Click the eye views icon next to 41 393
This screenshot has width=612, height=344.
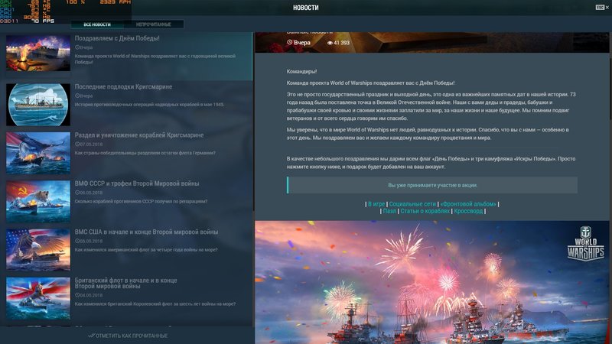330,43
